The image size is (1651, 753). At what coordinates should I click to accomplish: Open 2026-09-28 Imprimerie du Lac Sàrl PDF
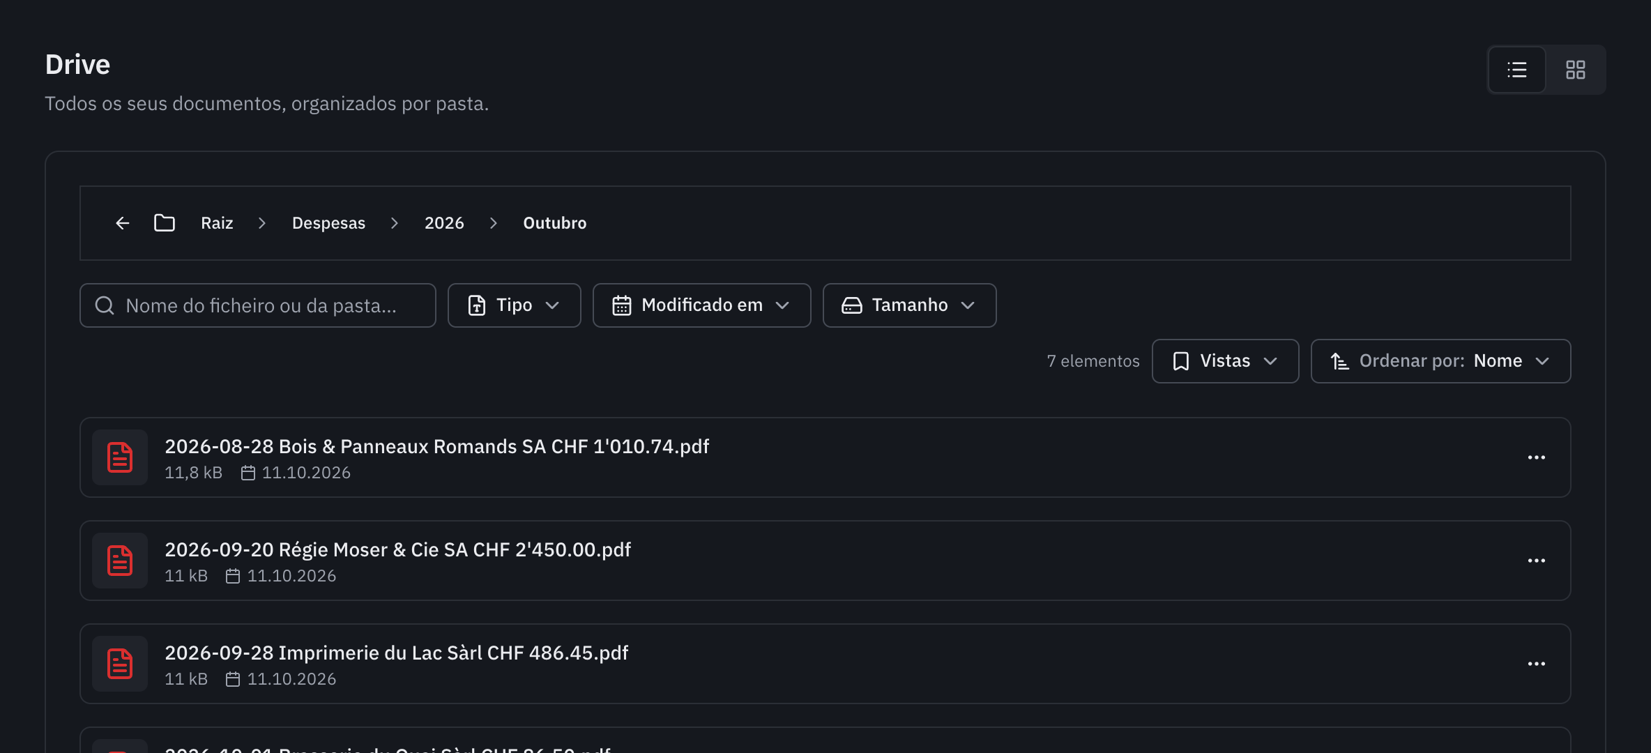(x=397, y=653)
